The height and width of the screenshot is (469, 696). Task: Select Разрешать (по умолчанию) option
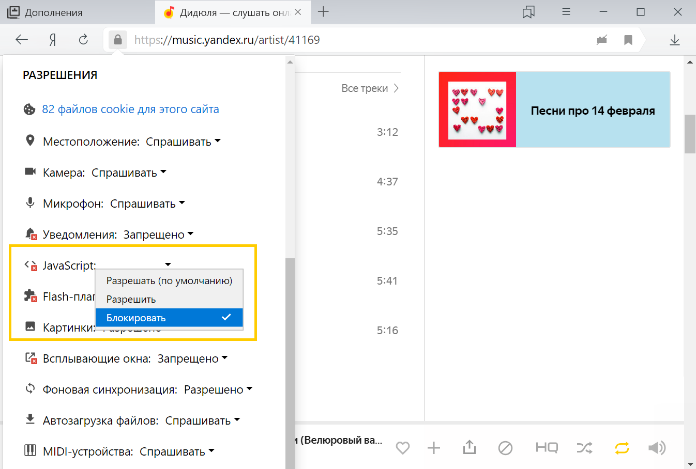pyautogui.click(x=169, y=280)
